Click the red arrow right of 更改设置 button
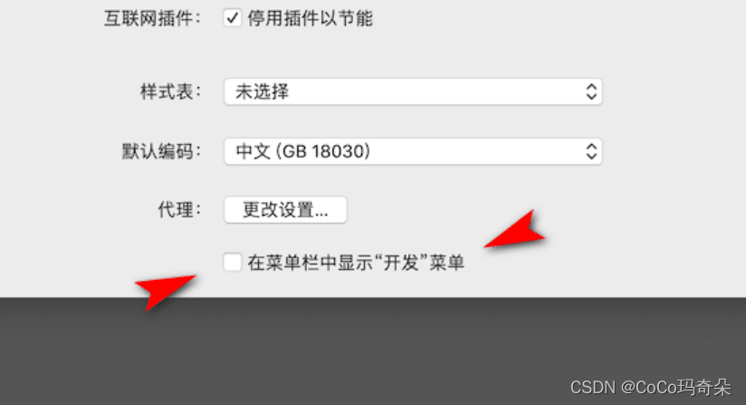 tap(516, 232)
